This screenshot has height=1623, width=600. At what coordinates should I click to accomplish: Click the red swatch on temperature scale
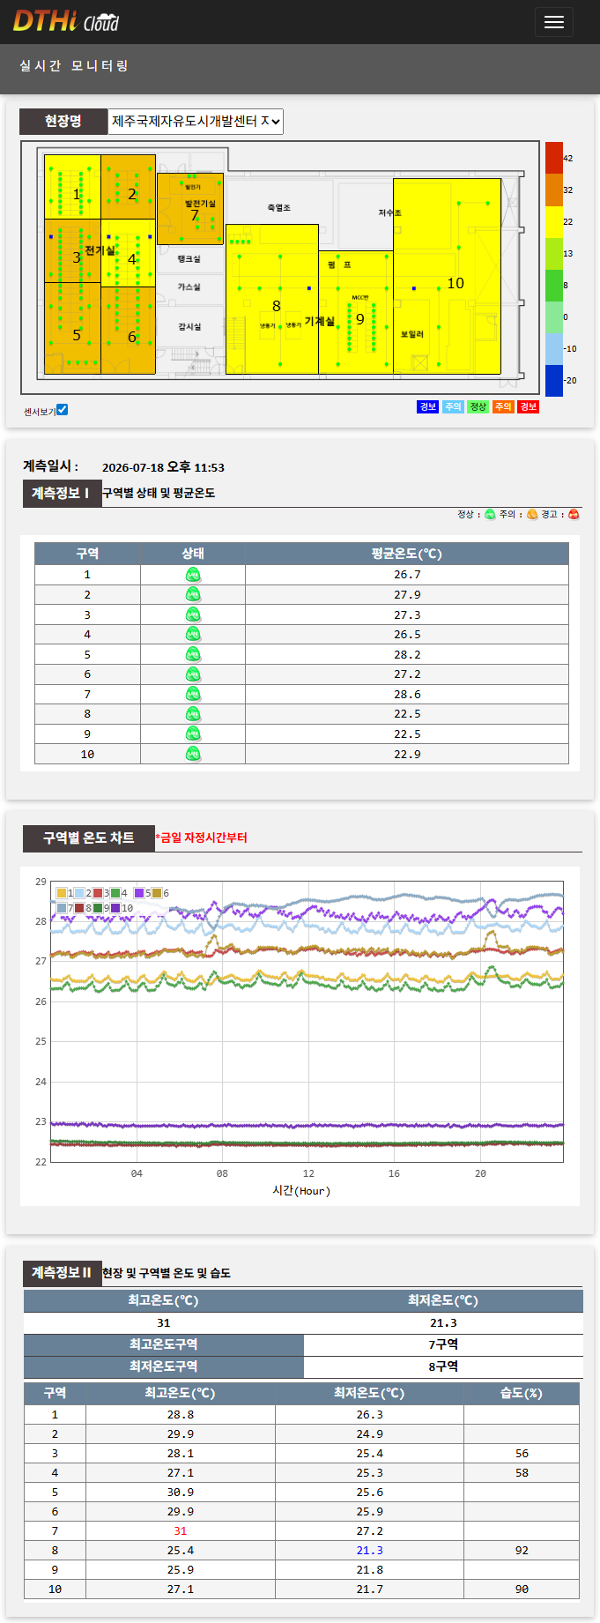pos(553,158)
